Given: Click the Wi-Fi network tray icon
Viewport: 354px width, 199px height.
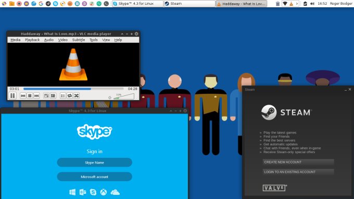Looking at the screenshot, I should coord(285,4).
